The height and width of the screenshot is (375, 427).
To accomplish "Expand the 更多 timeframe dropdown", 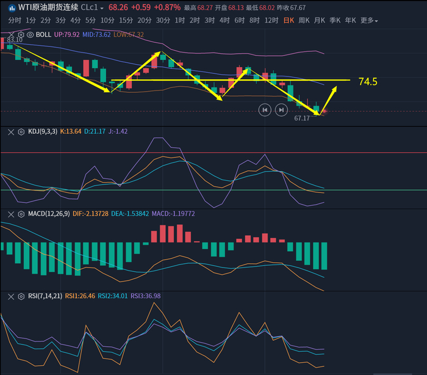I will pyautogui.click(x=368, y=20).
